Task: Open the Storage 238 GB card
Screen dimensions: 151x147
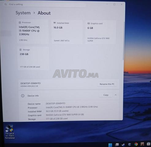Action: point(33,58)
